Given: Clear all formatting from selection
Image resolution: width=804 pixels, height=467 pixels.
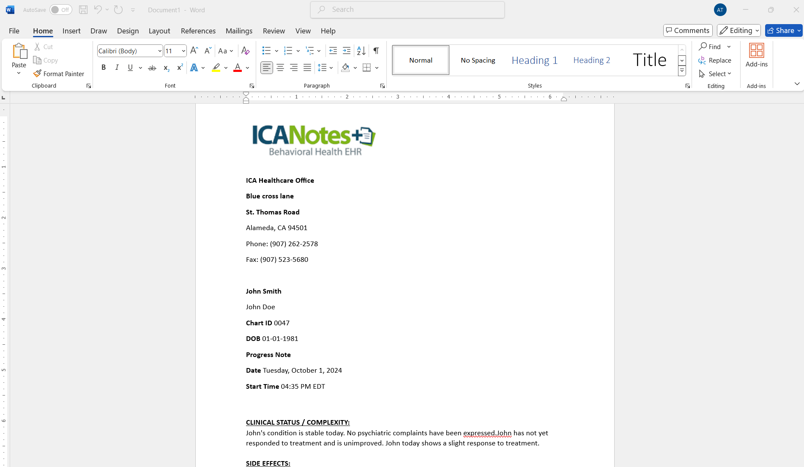Looking at the screenshot, I should 246,51.
